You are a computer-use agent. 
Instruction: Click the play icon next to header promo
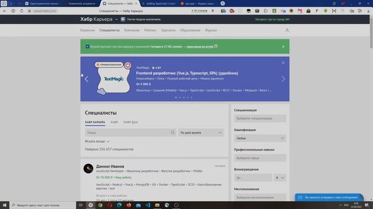pos(123,19)
